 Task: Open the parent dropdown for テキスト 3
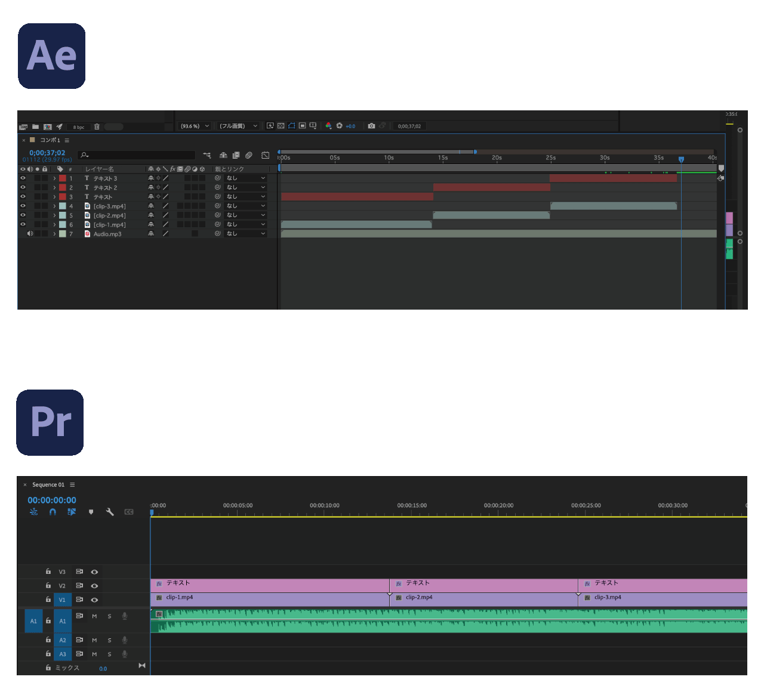click(x=245, y=178)
